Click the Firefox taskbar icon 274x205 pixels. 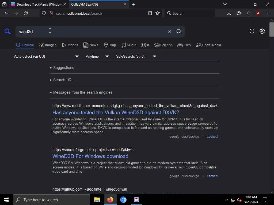pos(110,200)
